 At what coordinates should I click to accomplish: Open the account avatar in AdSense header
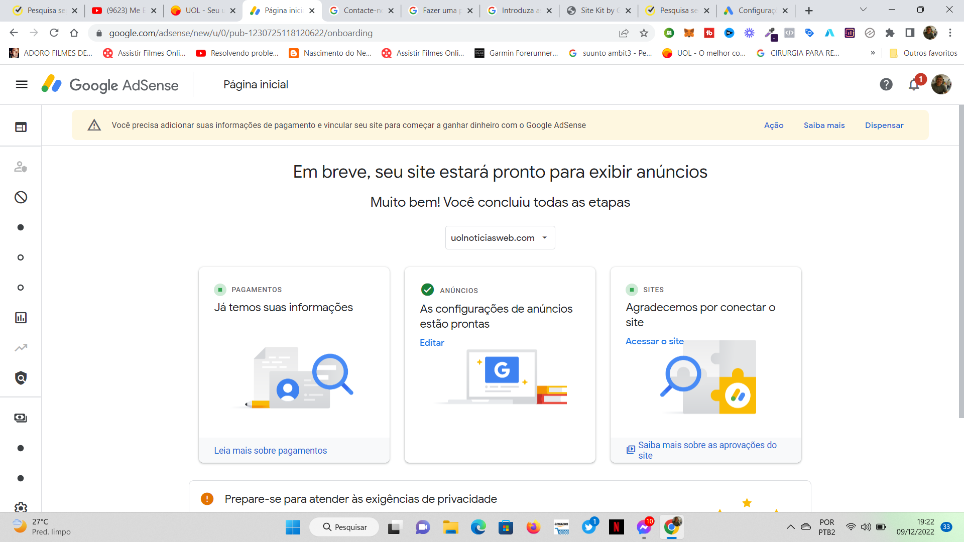941,84
